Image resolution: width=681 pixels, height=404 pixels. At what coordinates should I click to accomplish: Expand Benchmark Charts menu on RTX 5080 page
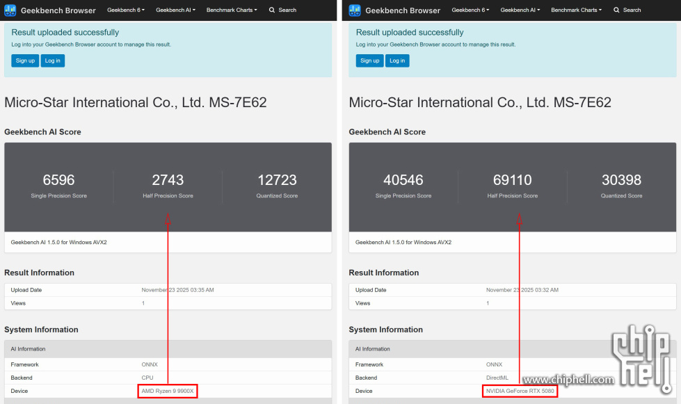point(576,10)
